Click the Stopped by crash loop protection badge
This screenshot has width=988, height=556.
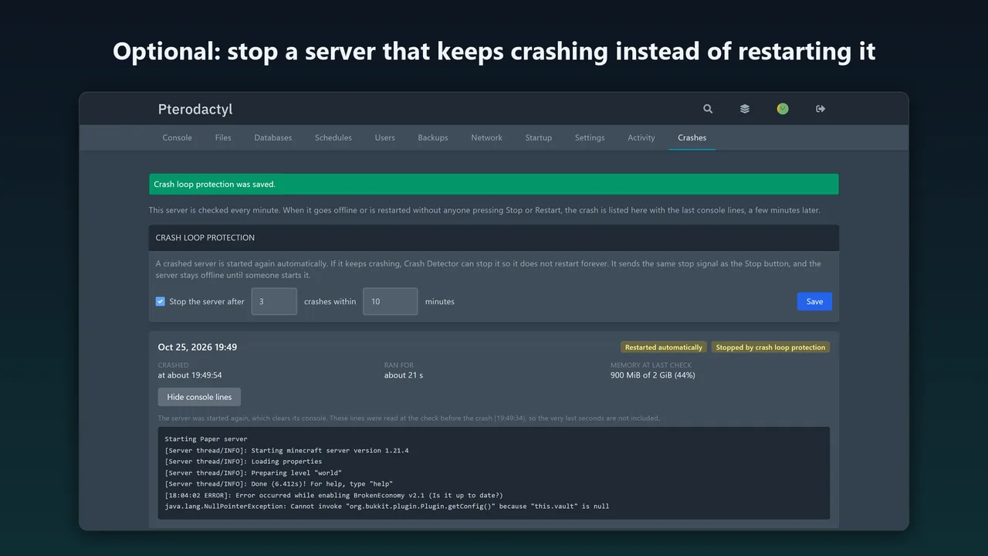coord(770,347)
